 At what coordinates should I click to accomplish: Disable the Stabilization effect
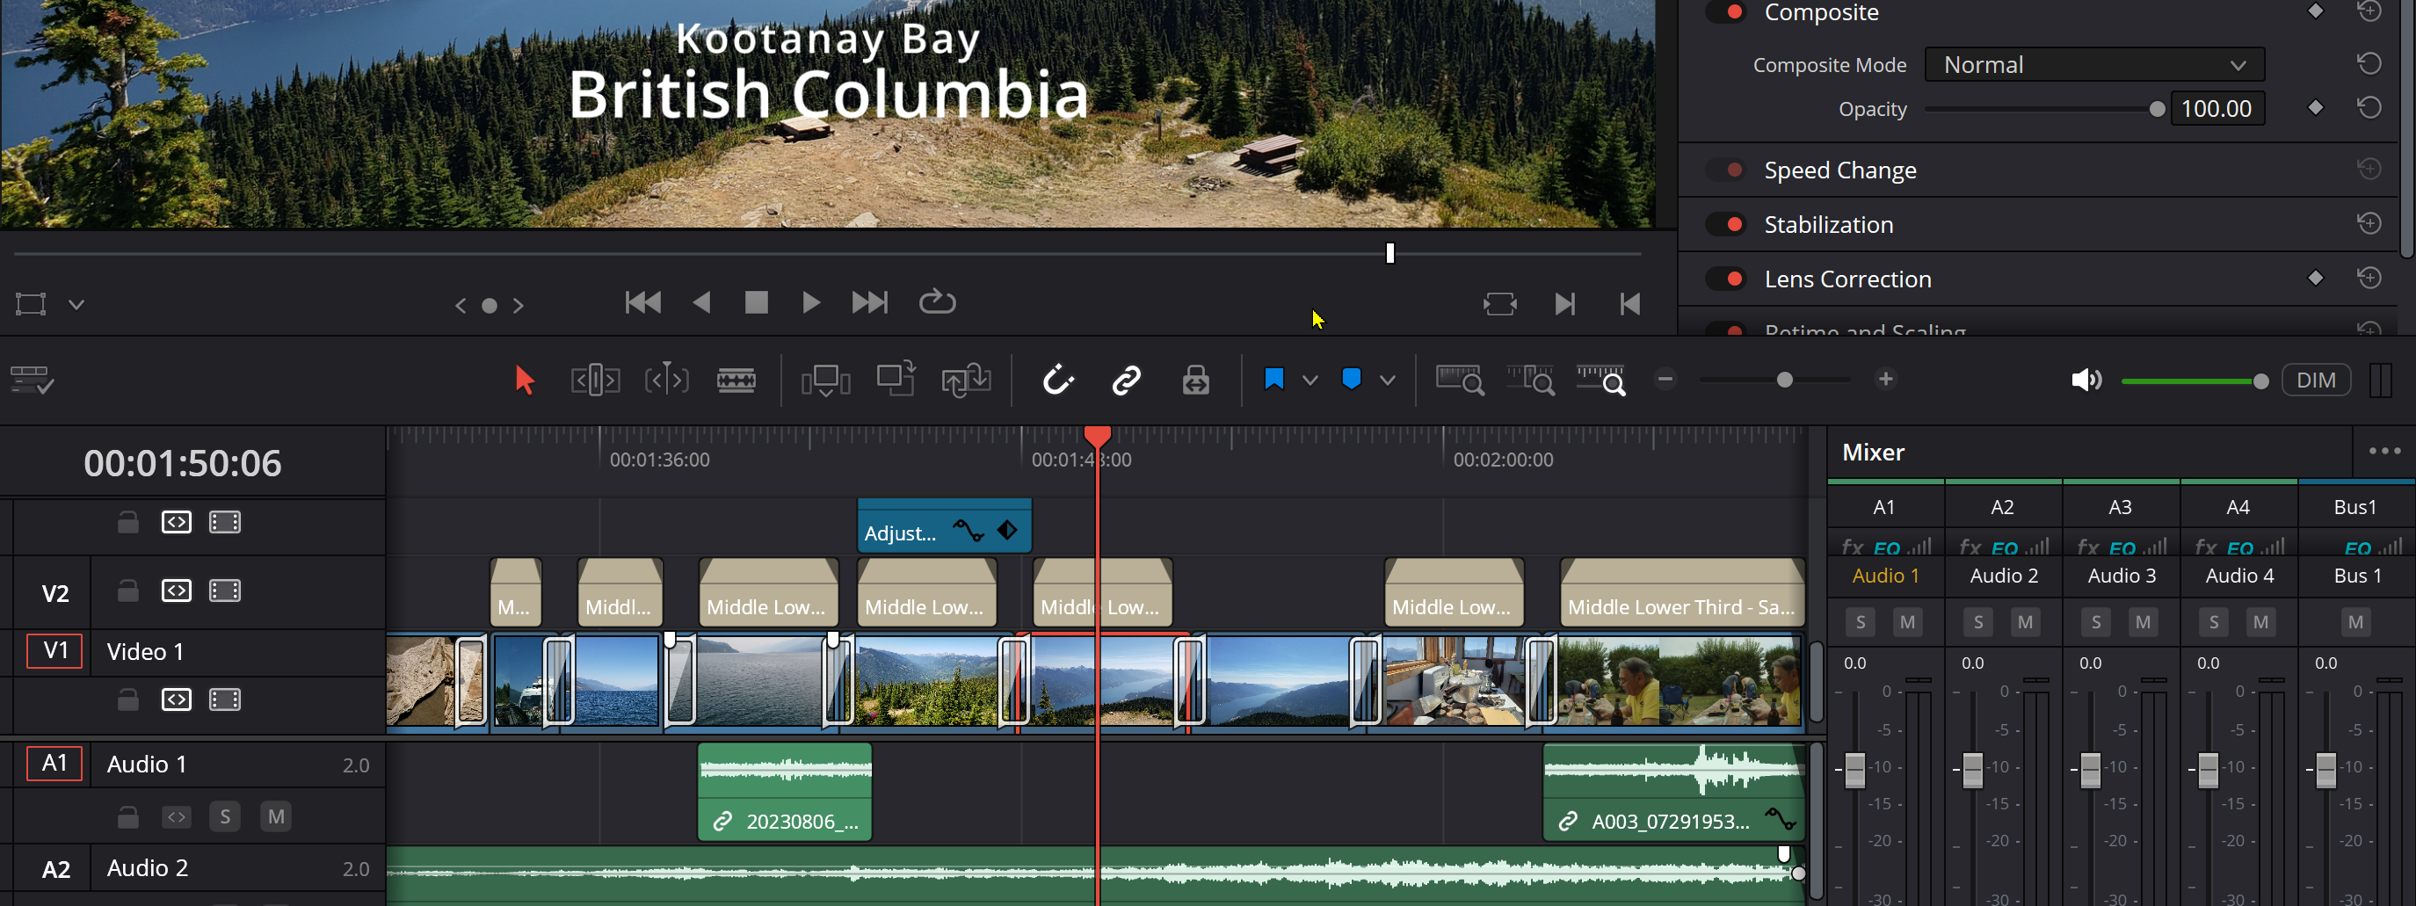coord(1726,224)
